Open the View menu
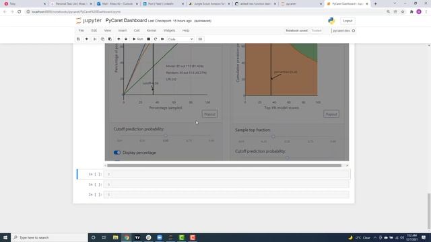The image size is (431, 242). click(108, 30)
